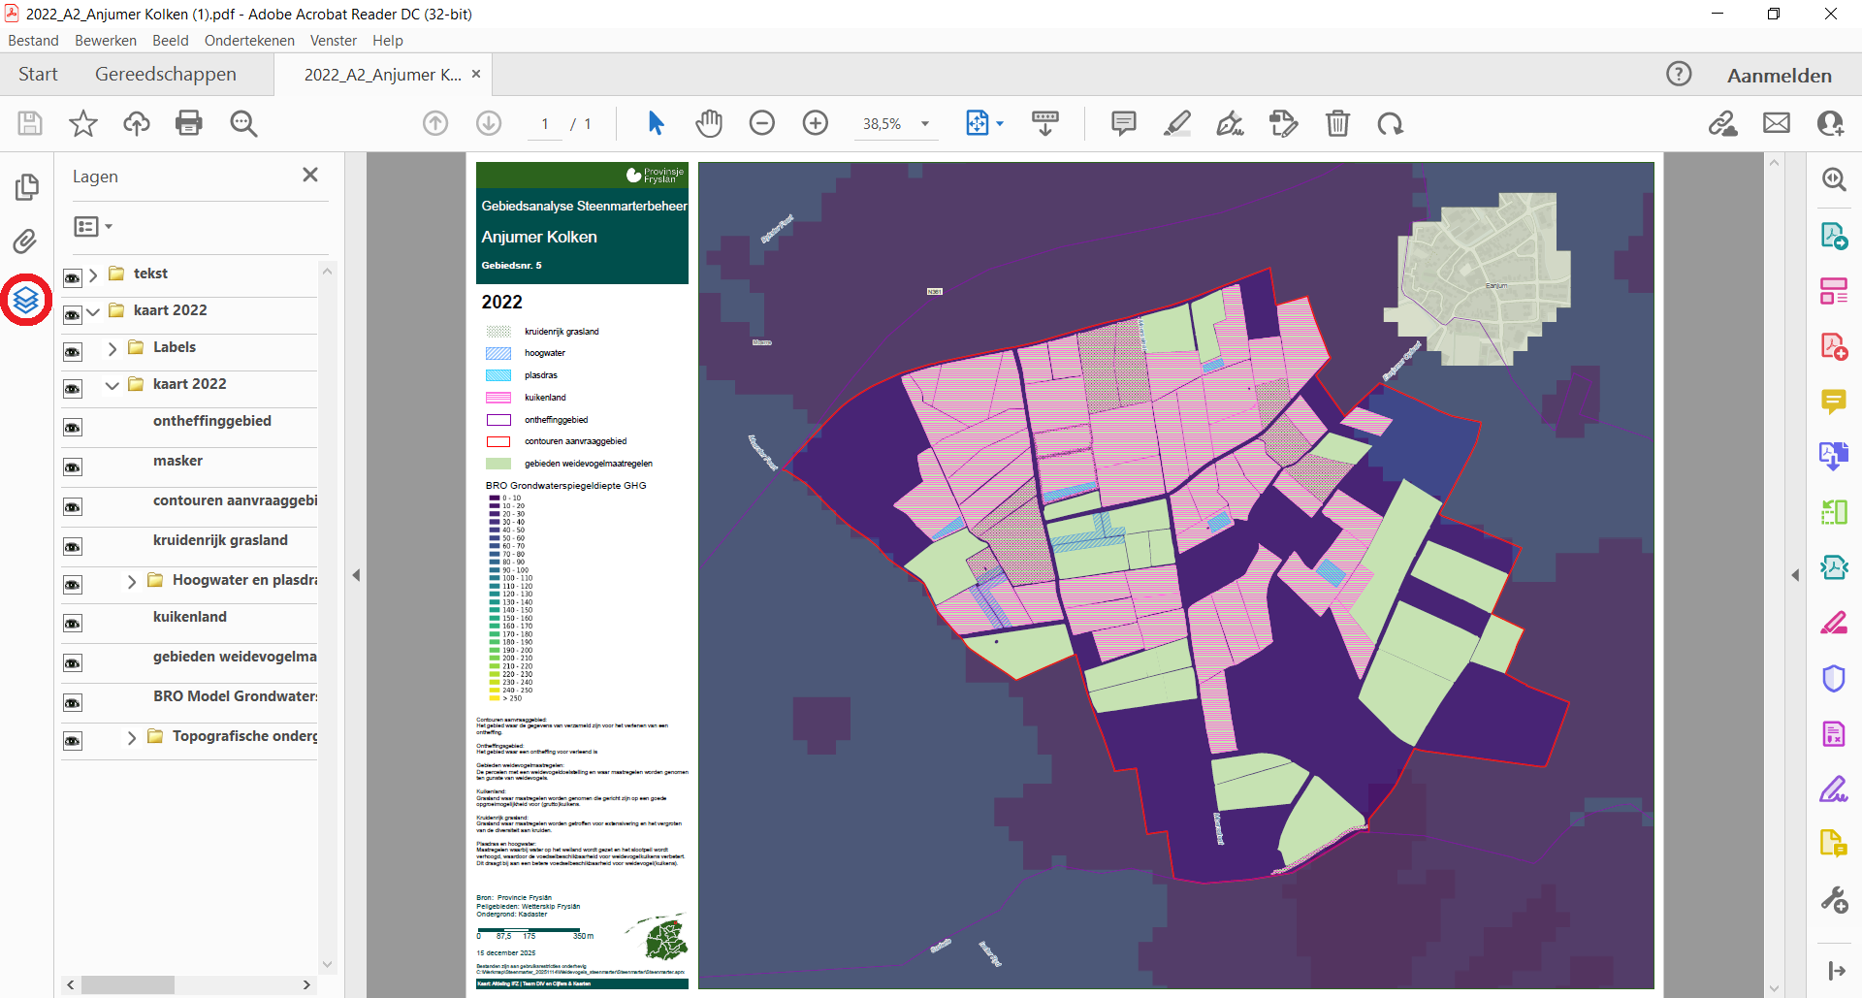This screenshot has width=1862, height=998.
Task: Hide the kuikenland layer
Action: pos(73,624)
